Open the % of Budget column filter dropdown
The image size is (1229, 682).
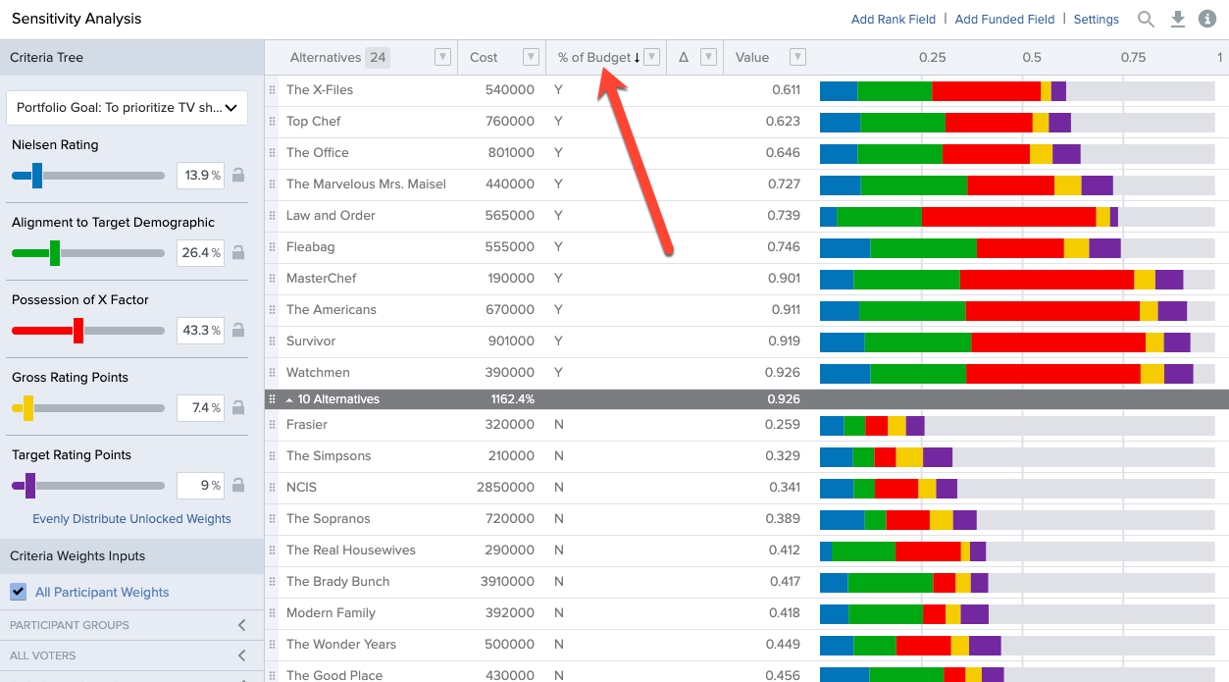(651, 57)
